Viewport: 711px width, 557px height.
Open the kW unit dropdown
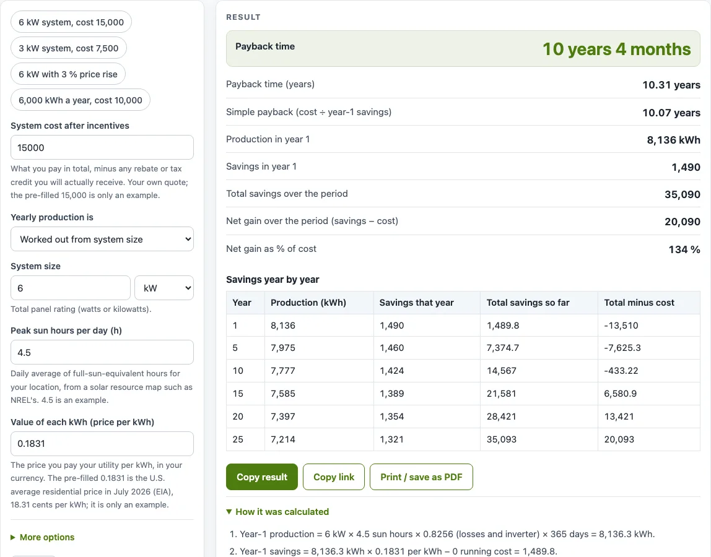coord(164,288)
